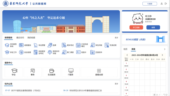This screenshot has width=170, height=96.
Task: Click the 三 21 day column header
Action: pyautogui.click(x=142, y=59)
